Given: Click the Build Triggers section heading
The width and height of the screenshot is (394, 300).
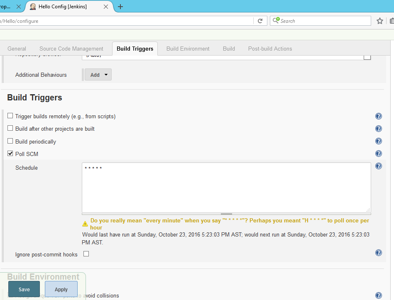Looking at the screenshot, I should [35, 98].
